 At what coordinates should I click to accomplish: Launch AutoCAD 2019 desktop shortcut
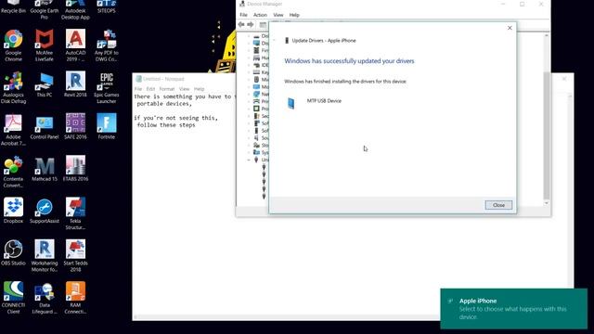point(75,45)
